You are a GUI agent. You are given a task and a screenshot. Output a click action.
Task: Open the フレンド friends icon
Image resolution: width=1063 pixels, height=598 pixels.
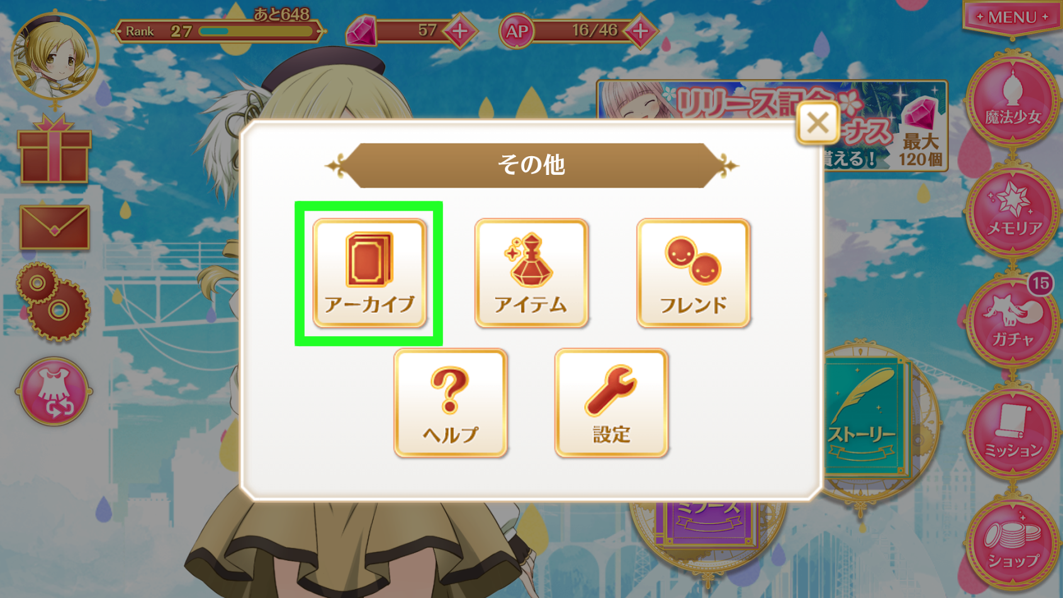[693, 273]
